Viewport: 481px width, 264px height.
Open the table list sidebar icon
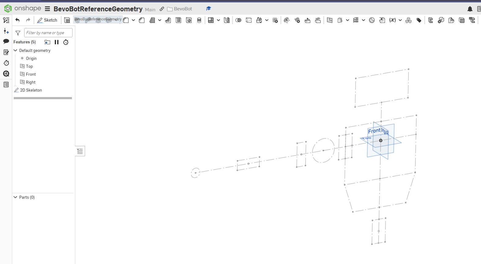pos(6,85)
